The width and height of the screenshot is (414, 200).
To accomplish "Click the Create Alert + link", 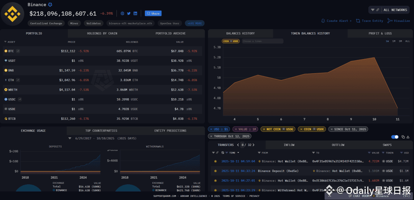I will [x=337, y=21].
